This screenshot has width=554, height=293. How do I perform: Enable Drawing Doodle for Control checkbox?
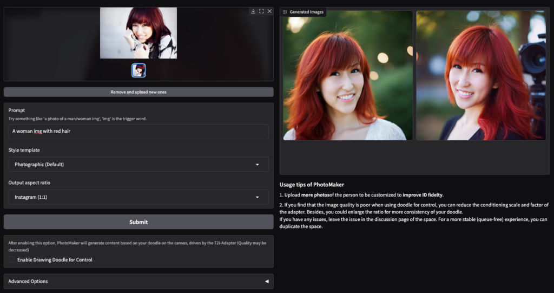[12, 260]
